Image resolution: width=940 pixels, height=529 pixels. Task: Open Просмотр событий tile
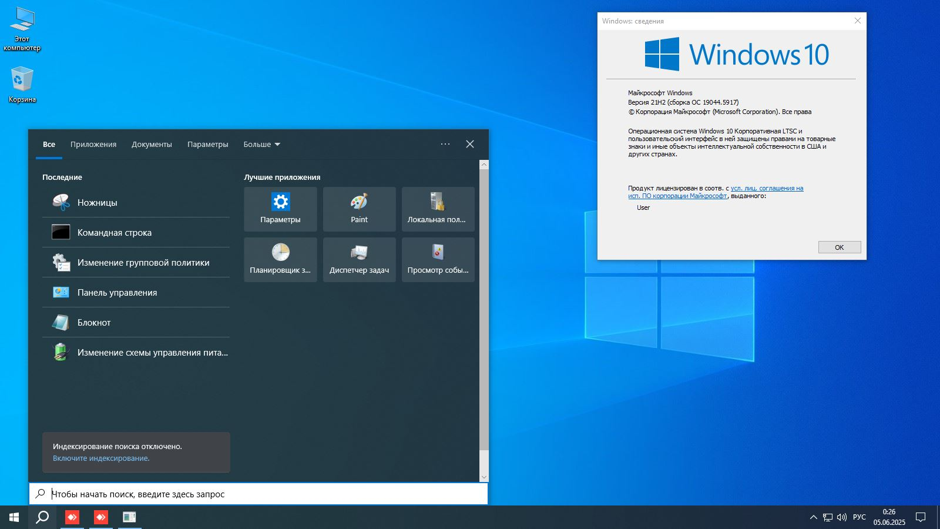click(x=438, y=259)
